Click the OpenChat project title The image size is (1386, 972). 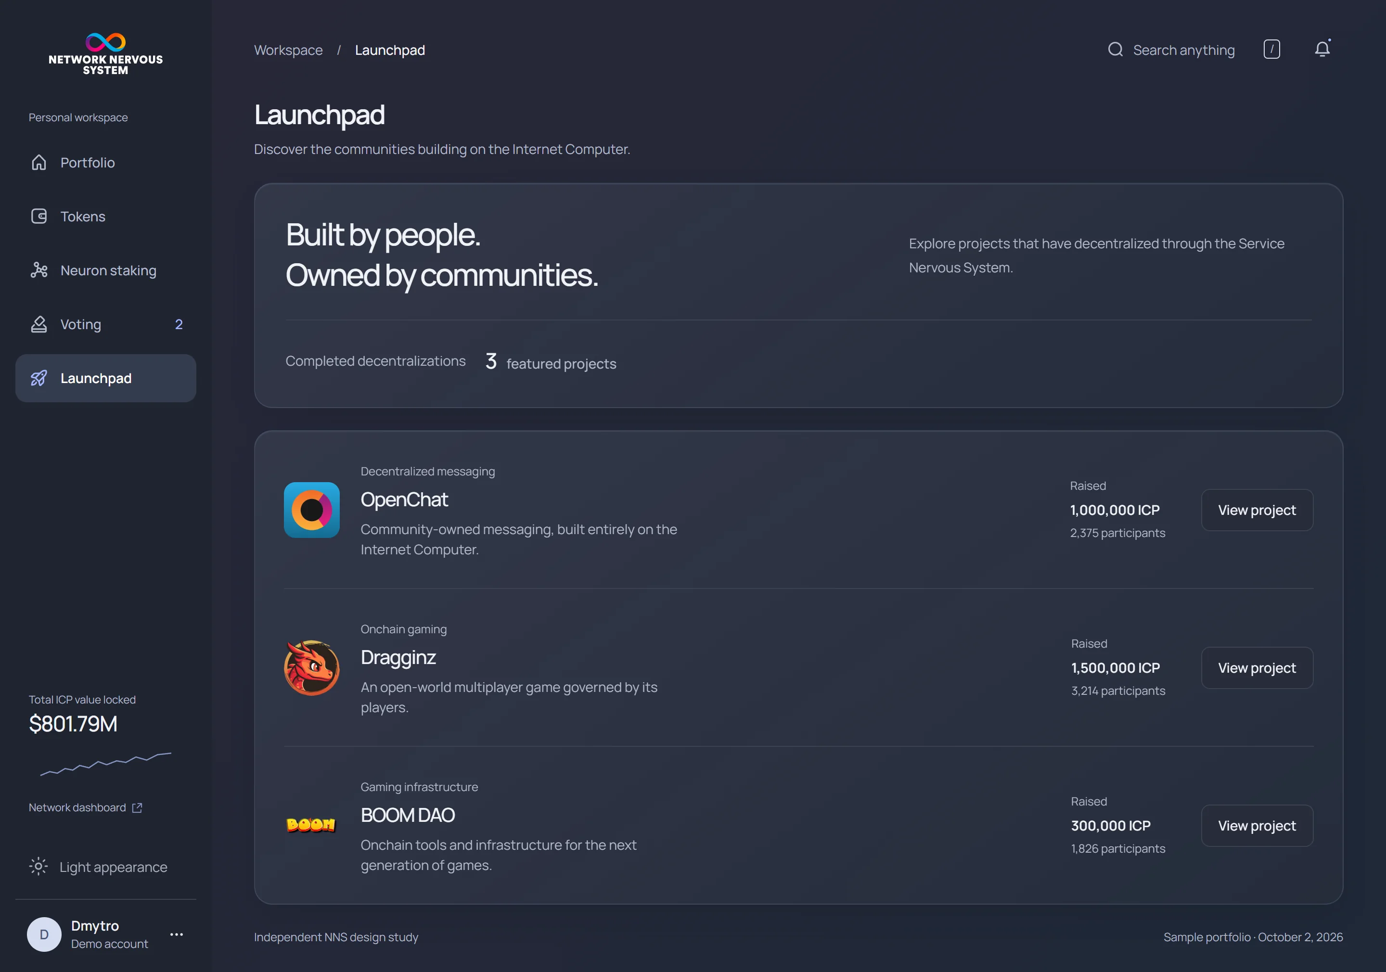[x=404, y=499]
